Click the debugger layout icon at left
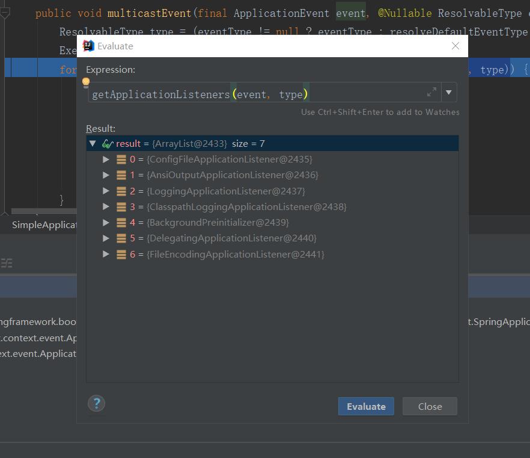The height and width of the screenshot is (458, 530). 7,262
